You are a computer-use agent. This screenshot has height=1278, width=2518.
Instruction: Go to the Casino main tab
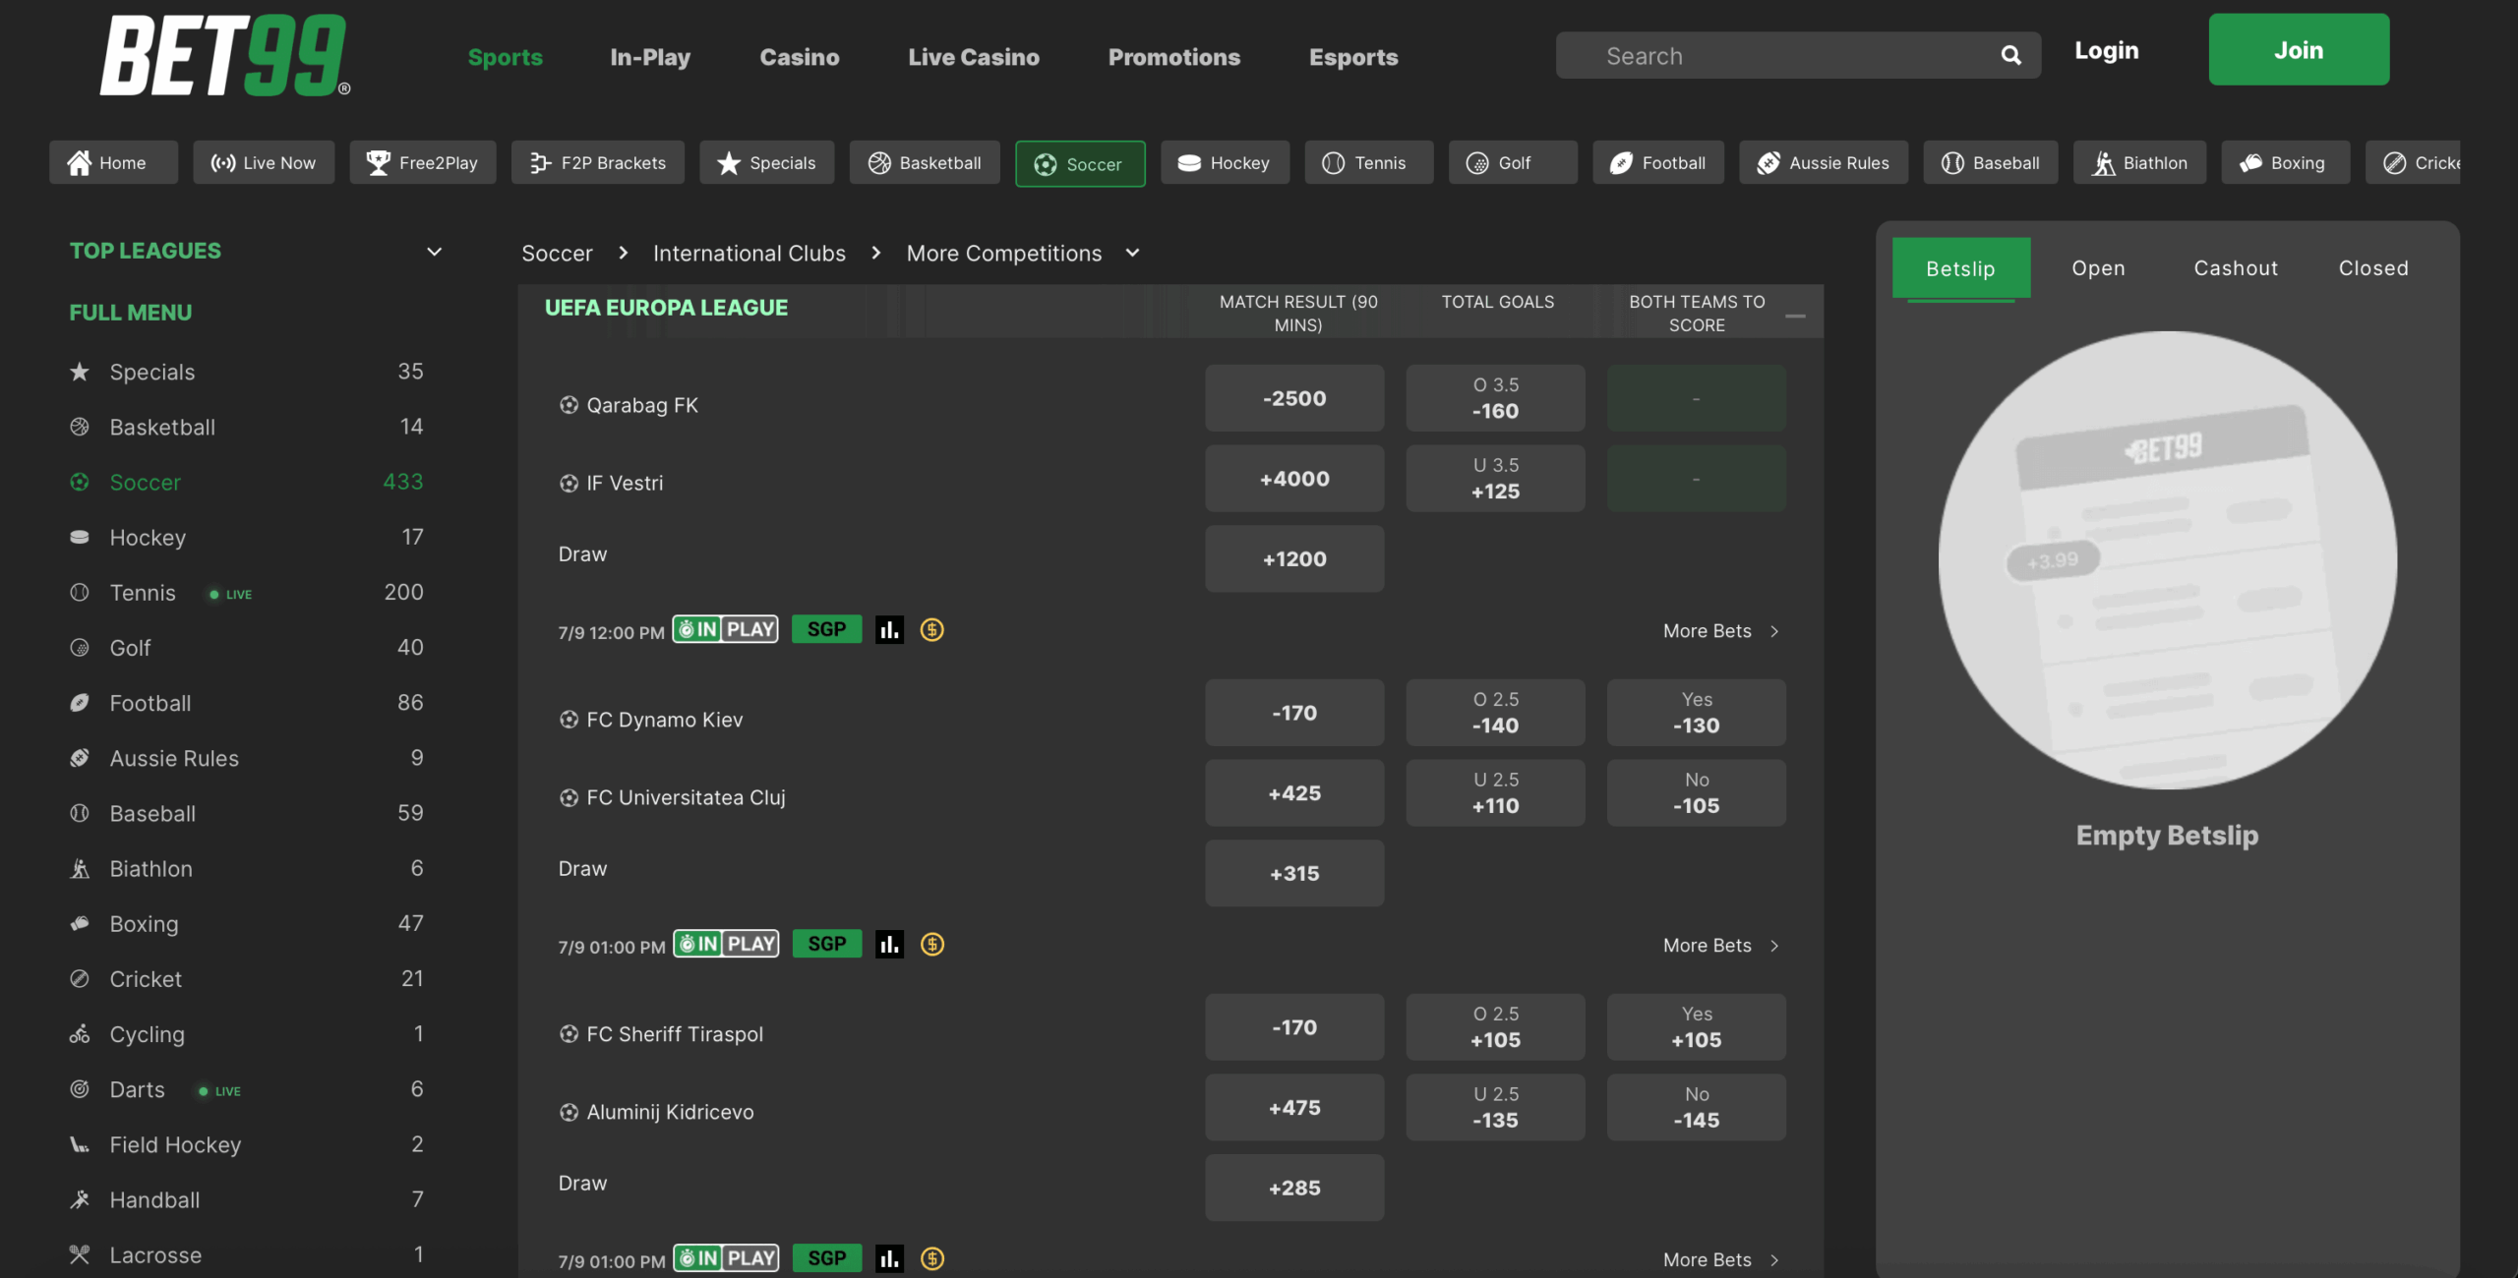pyautogui.click(x=800, y=57)
